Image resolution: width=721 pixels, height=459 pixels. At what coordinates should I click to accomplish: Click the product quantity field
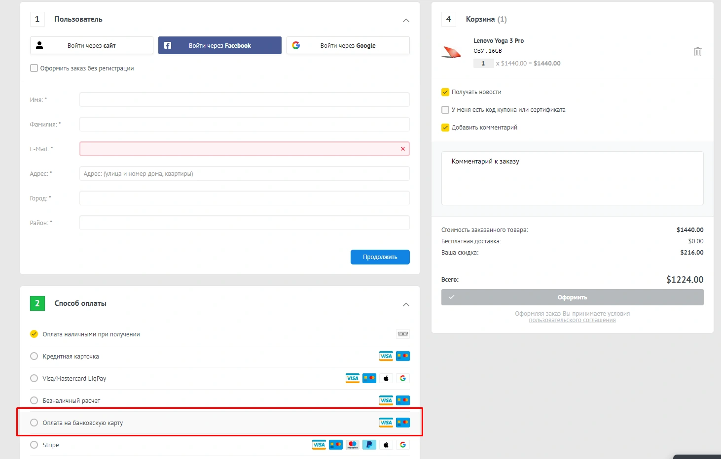click(x=483, y=63)
